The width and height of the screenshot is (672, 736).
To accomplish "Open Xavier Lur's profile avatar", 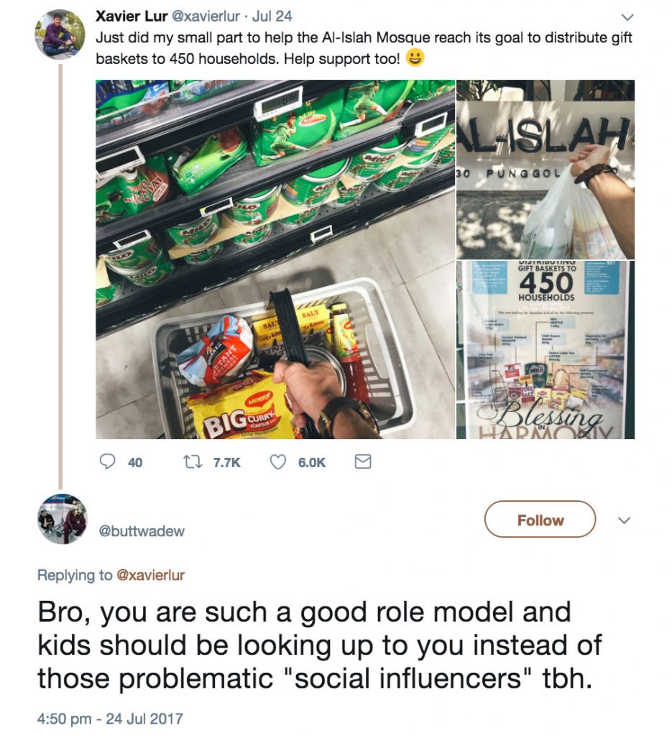I will coord(60,34).
